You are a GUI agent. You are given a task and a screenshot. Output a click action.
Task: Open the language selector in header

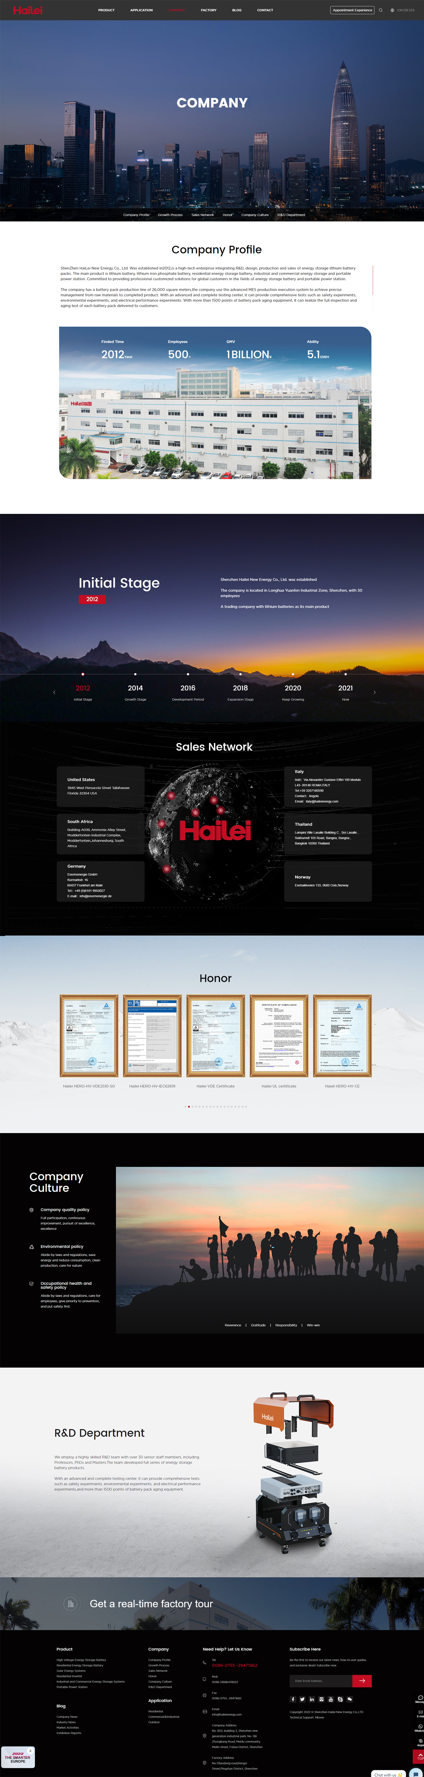tap(403, 10)
